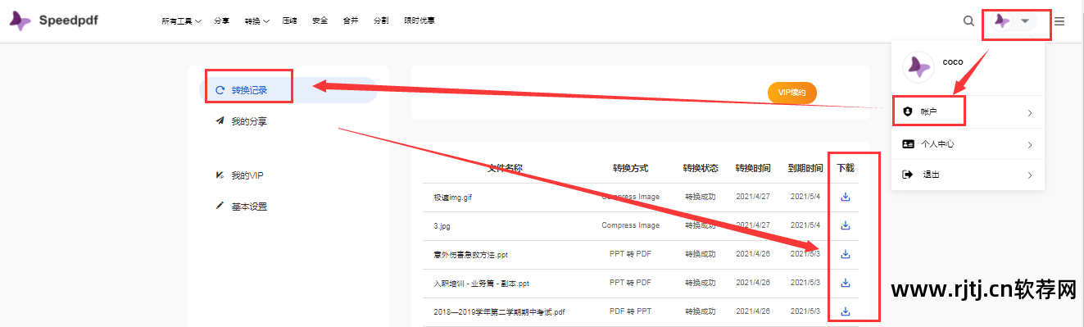Expand the chevron on the 个人中心 row
1084x327 pixels.
[x=1030, y=145]
